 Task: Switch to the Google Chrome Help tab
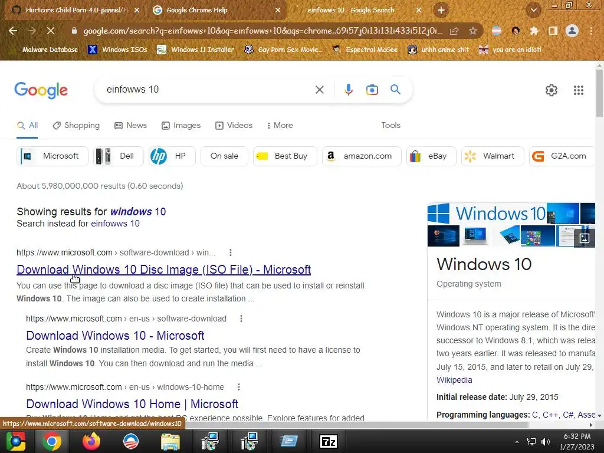point(216,10)
